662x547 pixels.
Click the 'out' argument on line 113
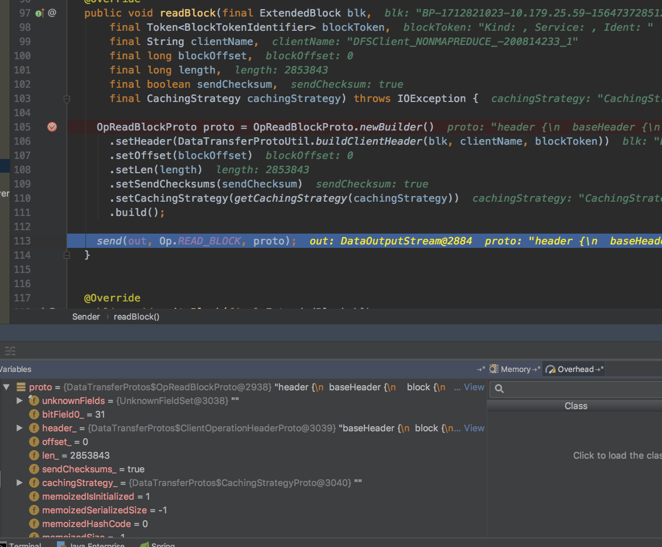click(137, 241)
